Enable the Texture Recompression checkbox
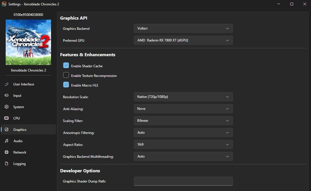311x191 pixels. tap(66, 75)
